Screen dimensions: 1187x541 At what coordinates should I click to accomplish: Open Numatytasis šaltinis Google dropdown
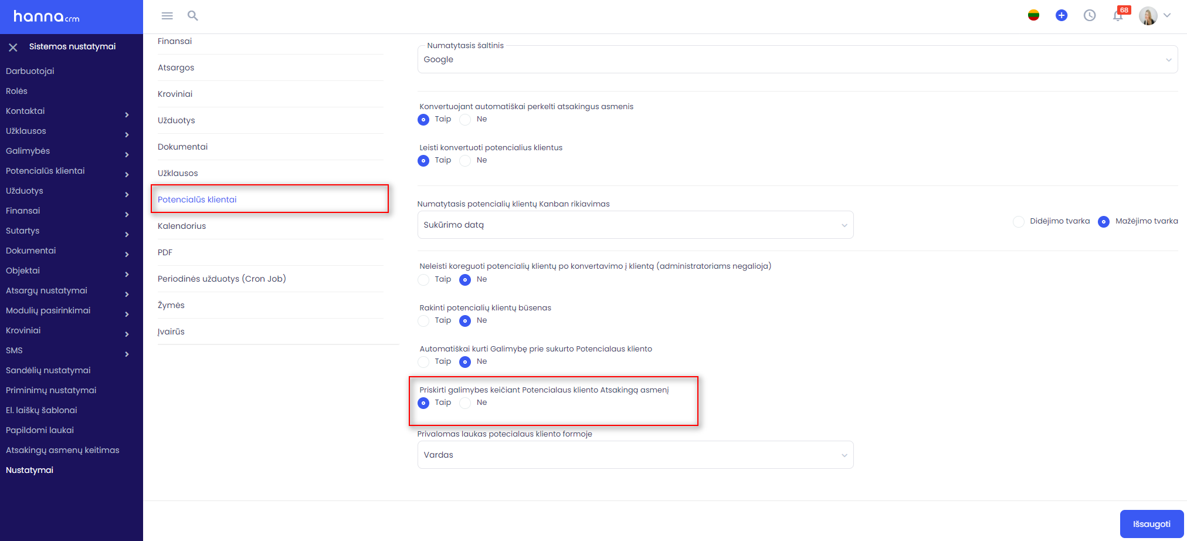pyautogui.click(x=797, y=59)
